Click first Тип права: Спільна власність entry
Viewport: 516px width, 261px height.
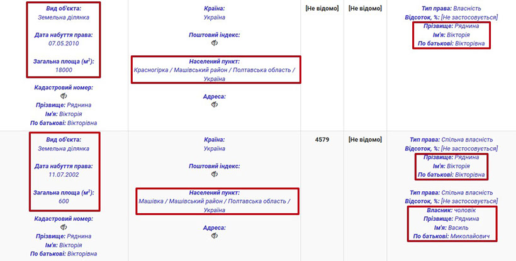451,139
